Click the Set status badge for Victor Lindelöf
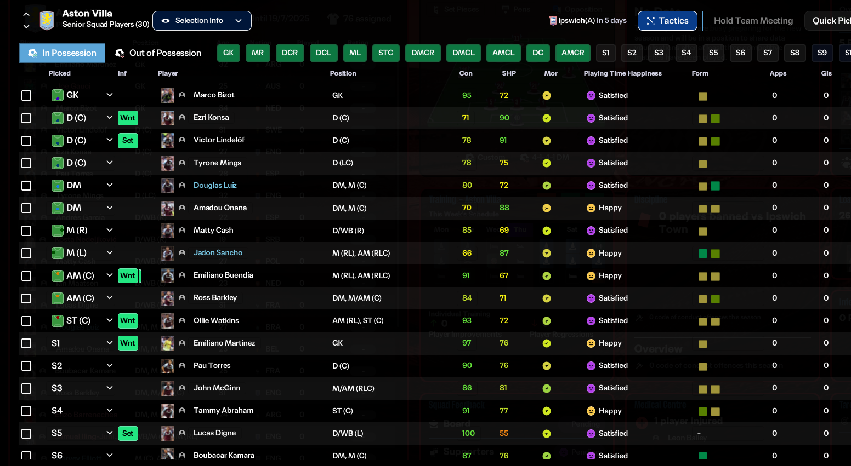 tap(128, 140)
